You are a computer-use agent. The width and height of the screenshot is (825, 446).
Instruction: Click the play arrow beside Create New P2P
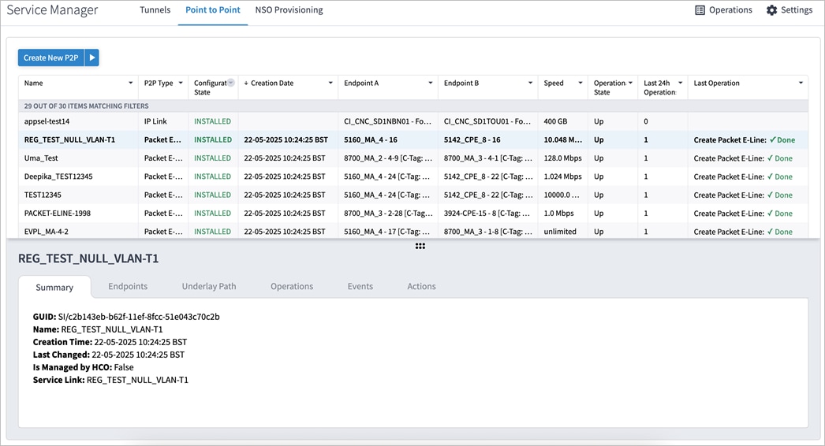point(92,58)
